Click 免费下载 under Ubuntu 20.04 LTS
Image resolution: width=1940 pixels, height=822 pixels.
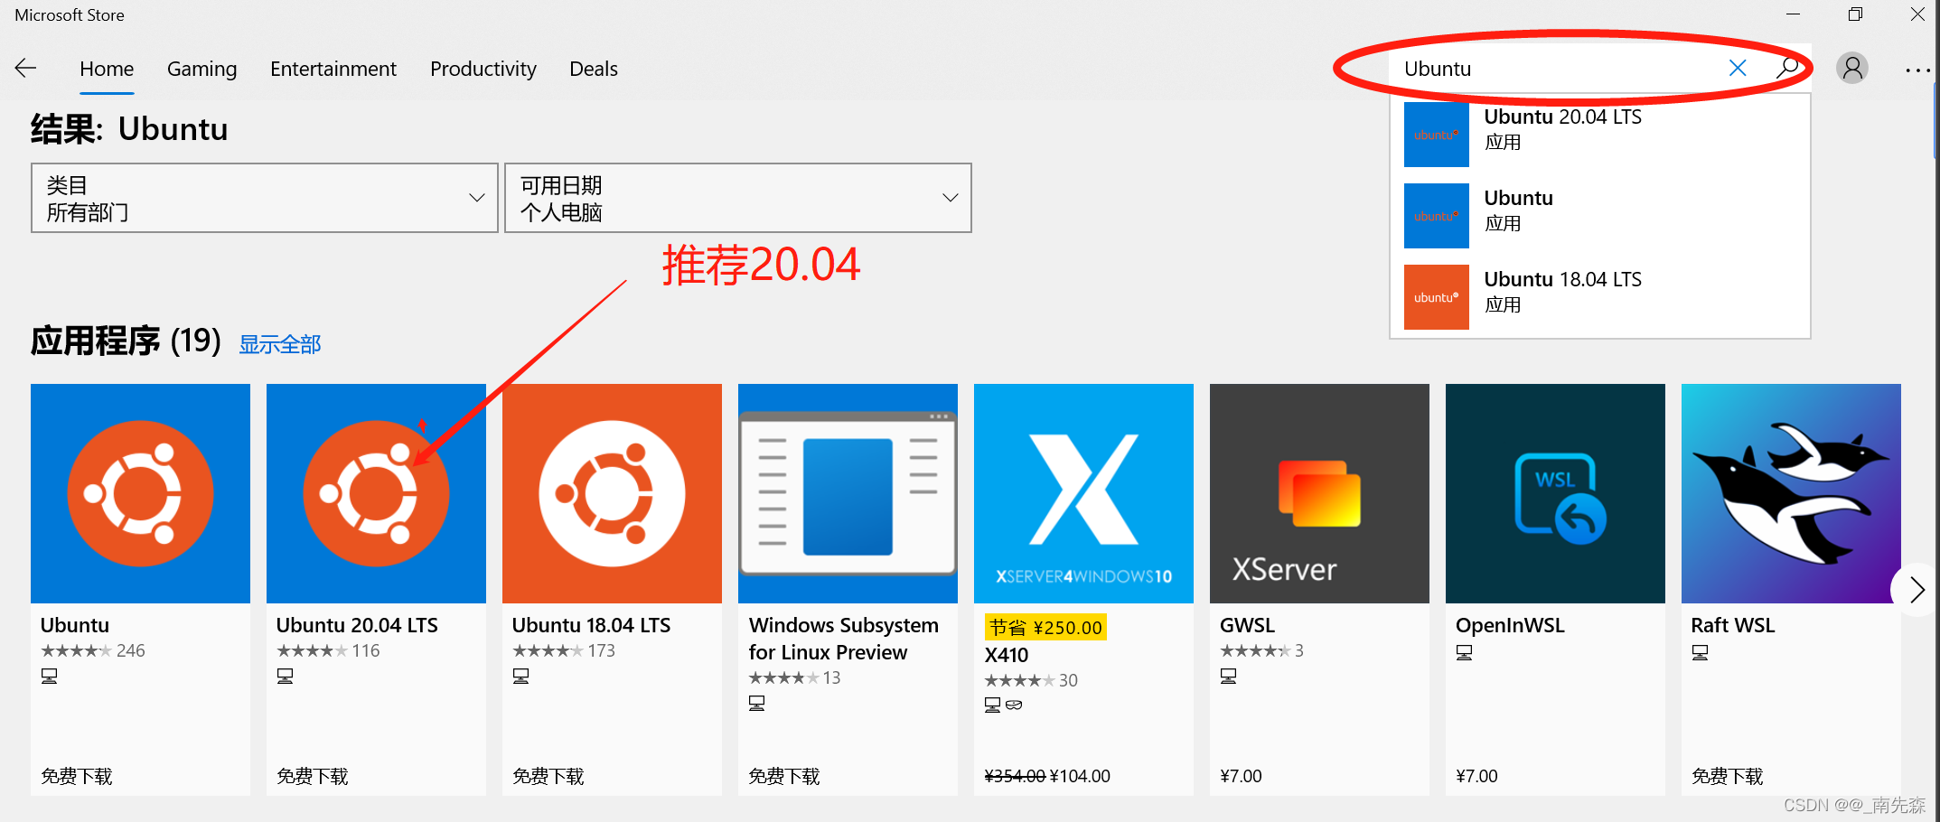tap(313, 776)
